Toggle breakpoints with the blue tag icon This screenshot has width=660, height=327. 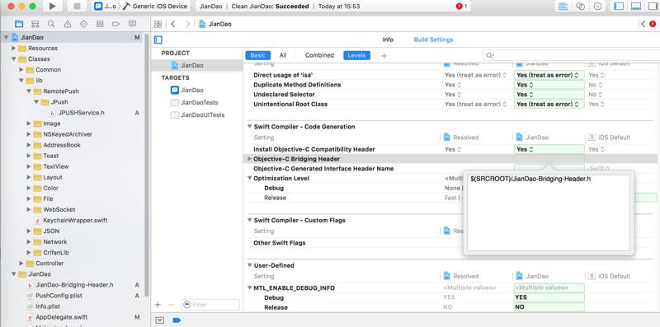point(177,320)
